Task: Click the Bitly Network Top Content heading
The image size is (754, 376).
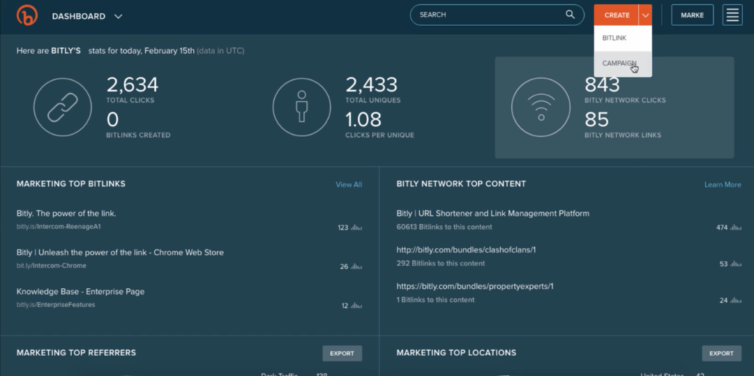Action: [x=461, y=183]
